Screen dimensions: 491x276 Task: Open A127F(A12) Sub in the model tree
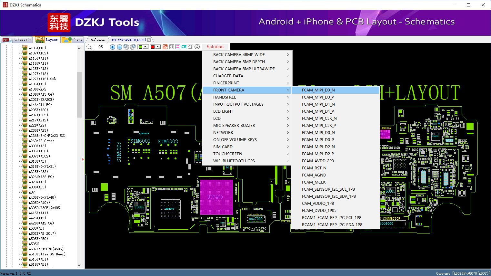point(42,79)
